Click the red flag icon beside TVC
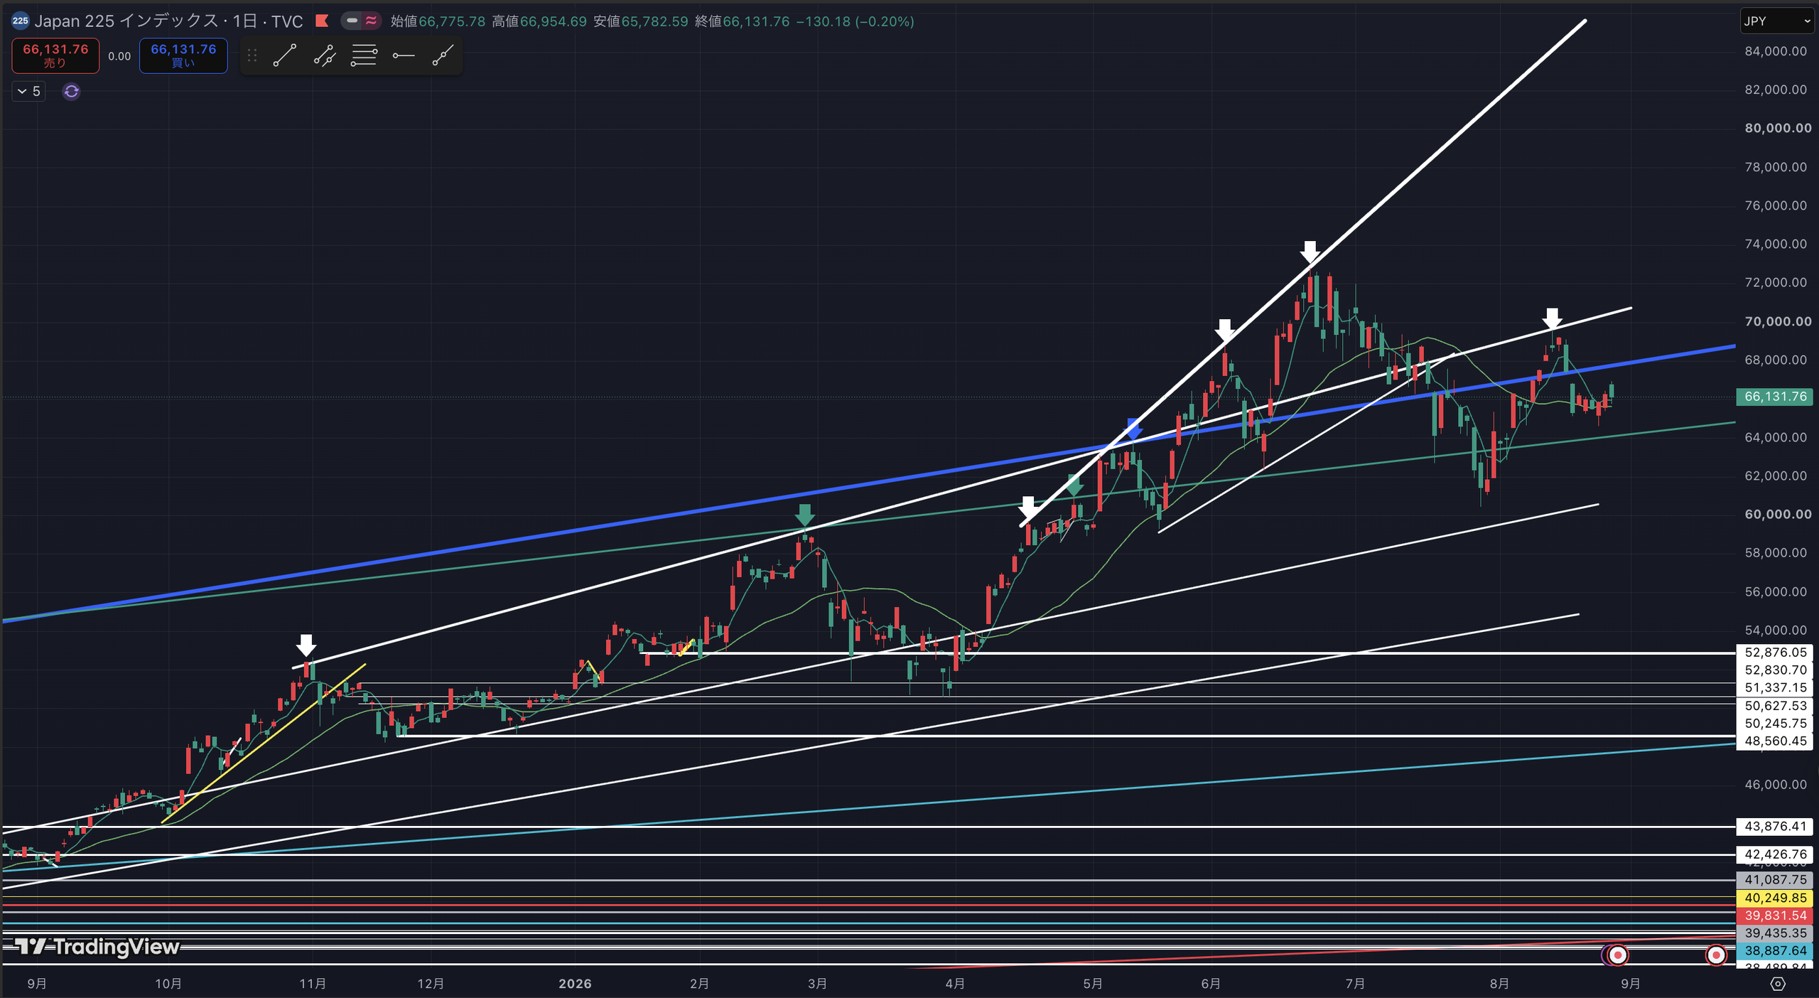The image size is (1819, 998). [x=322, y=21]
